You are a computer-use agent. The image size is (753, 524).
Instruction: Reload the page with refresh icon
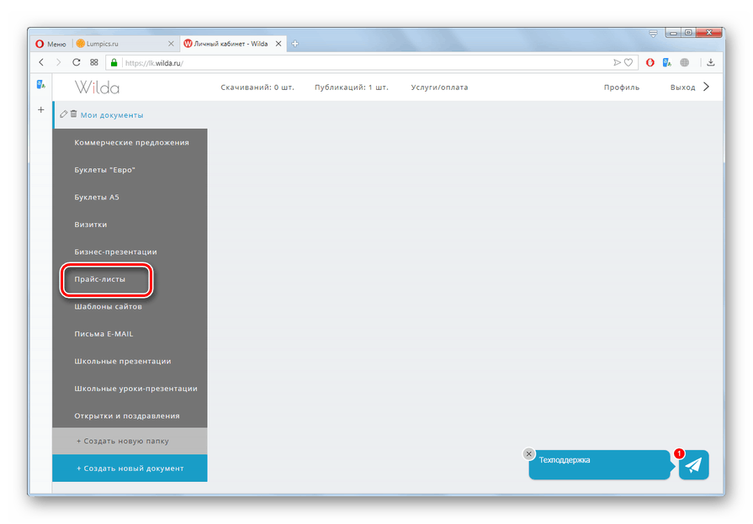tap(77, 62)
